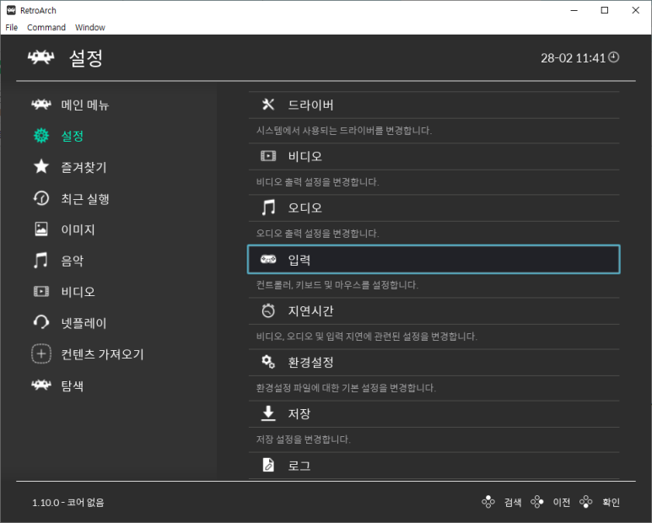
Task: Click the wrench tools icon for 드라이버
Action: (x=268, y=105)
